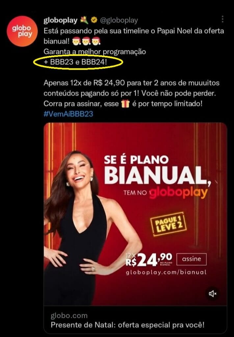The image size is (234, 337).
Task: Click Presente de Natal card title
Action: pos(127,325)
